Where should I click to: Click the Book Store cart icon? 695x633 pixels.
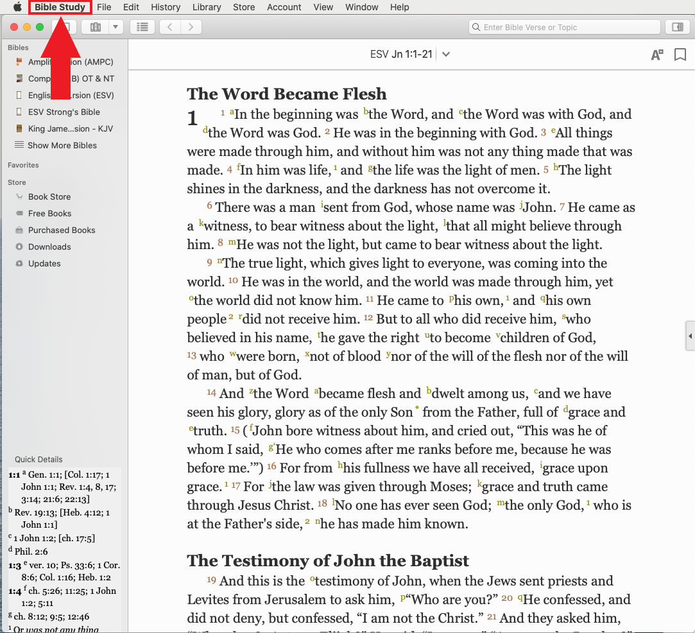click(19, 196)
